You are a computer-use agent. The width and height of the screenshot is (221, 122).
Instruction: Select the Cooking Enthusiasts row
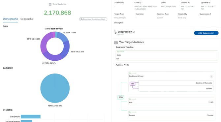(x=176, y=83)
